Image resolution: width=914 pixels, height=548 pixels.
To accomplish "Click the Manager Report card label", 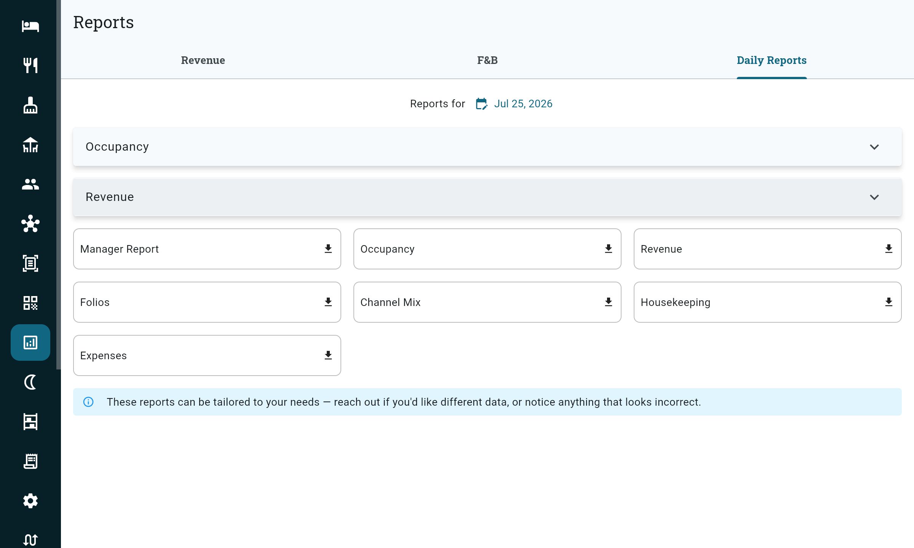I will pyautogui.click(x=119, y=249).
